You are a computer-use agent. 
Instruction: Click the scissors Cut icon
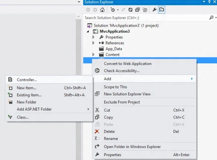[97, 110]
